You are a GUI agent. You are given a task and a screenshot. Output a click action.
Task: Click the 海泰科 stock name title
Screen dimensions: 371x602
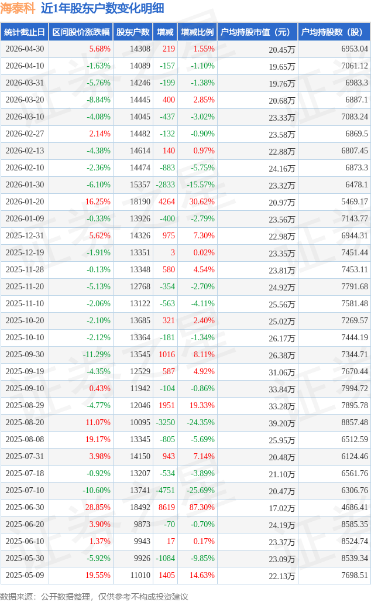coord(18,8)
